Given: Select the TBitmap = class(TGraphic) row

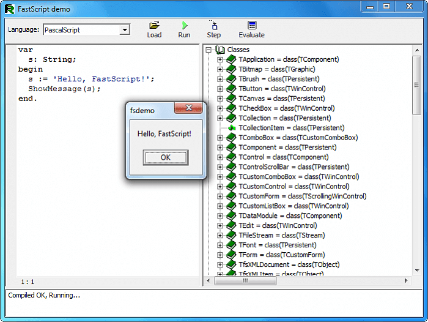Looking at the screenshot, I should (277, 69).
